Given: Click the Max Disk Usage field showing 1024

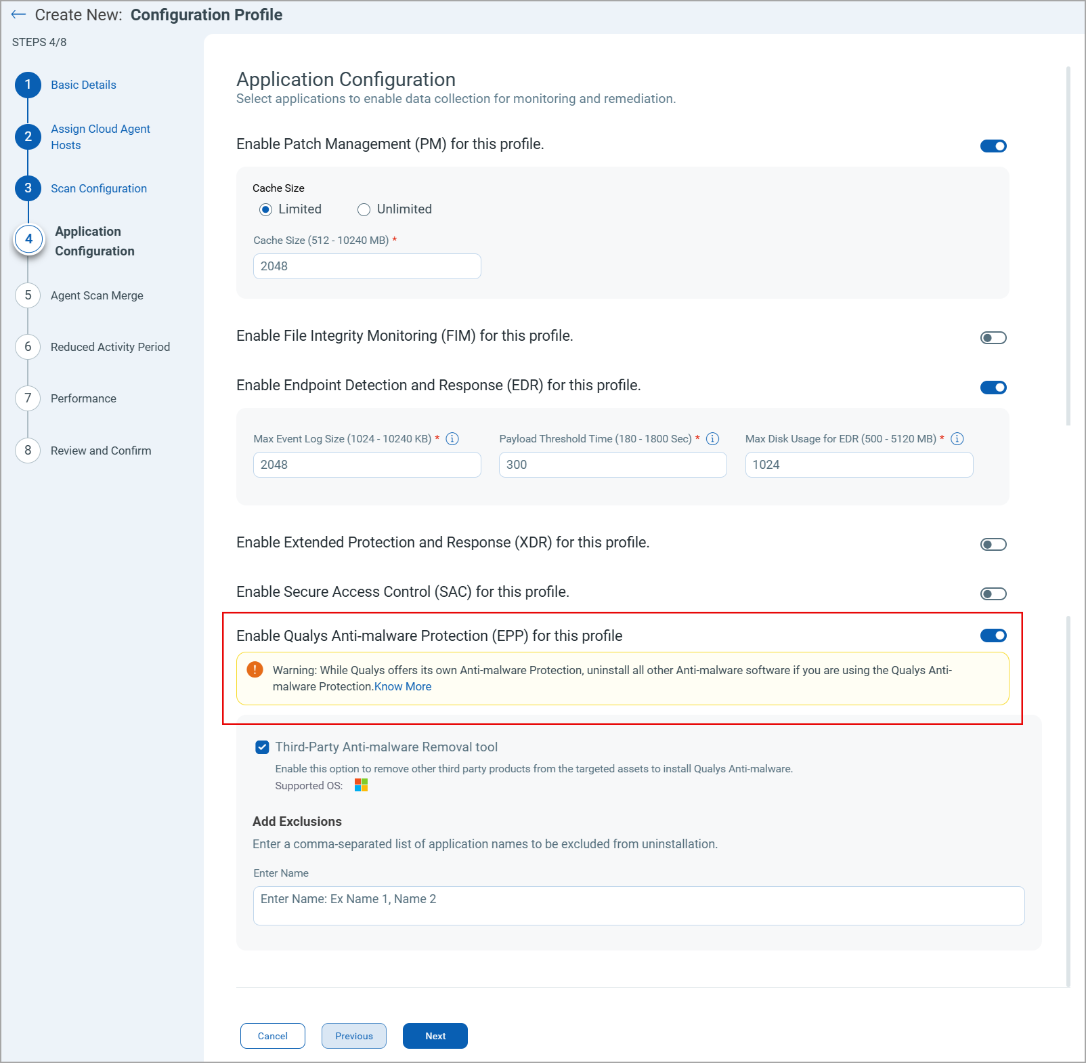Looking at the screenshot, I should (x=859, y=465).
